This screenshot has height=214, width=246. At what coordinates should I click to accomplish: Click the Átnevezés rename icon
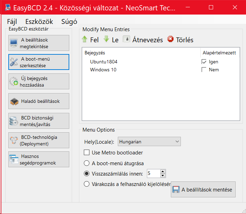[x=126, y=39]
